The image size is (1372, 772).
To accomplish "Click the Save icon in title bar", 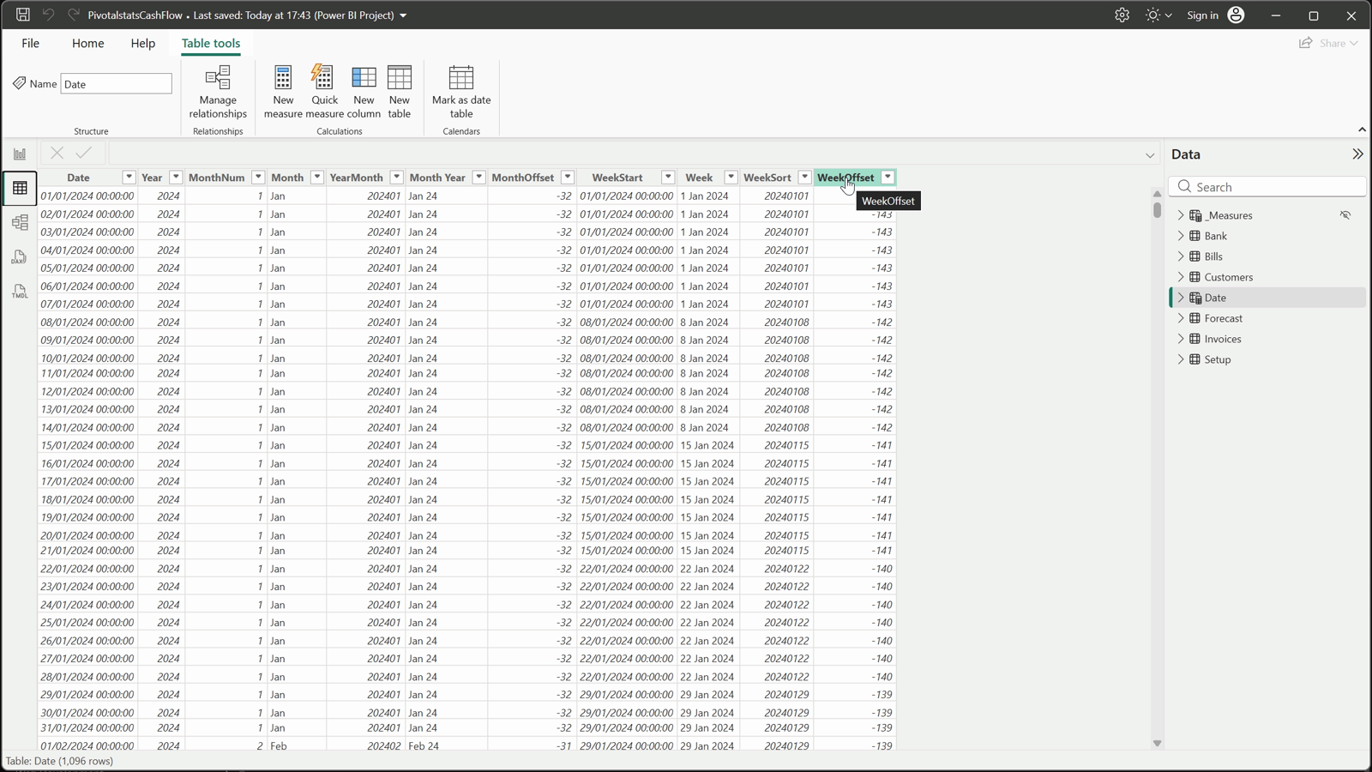I will [x=23, y=15].
